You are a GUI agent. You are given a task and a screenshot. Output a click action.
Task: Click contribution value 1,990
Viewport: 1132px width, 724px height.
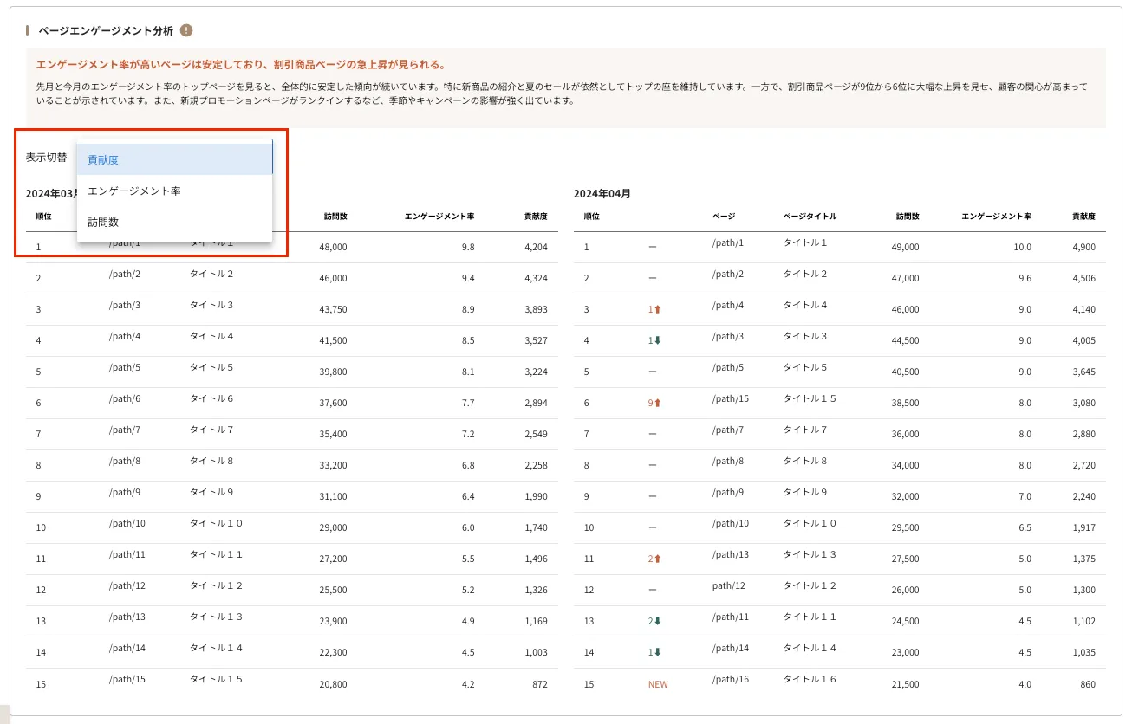point(536,496)
